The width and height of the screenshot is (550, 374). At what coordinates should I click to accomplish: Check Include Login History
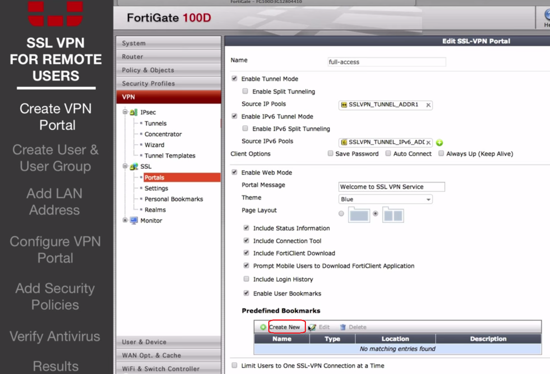coord(246,279)
